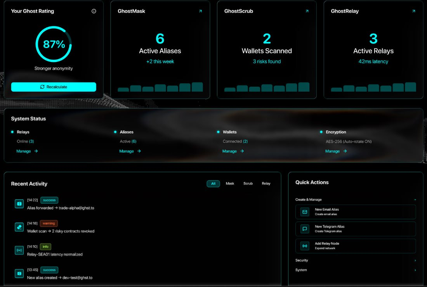Click the New Email Alias envelope icon
Image resolution: width=427 pixels, height=287 pixels.
click(x=305, y=212)
